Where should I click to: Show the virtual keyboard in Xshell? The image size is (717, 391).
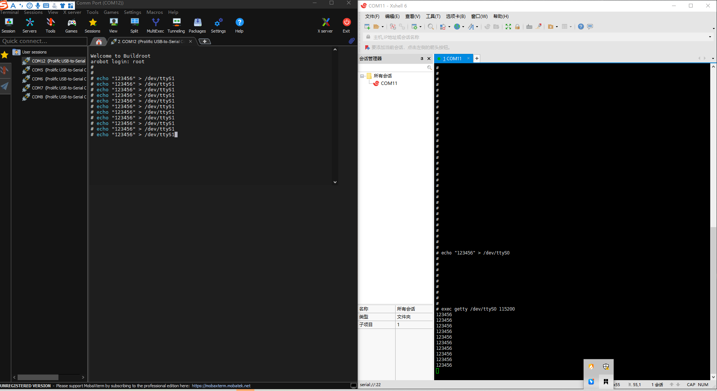(529, 27)
